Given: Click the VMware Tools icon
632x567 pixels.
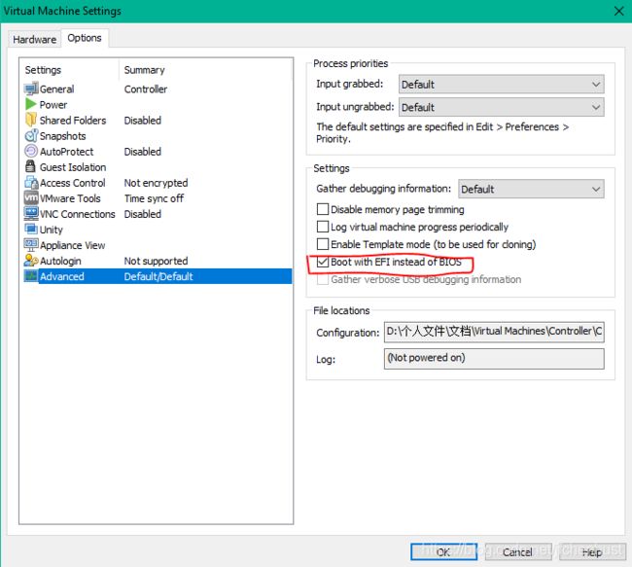Looking at the screenshot, I should pos(31,198).
